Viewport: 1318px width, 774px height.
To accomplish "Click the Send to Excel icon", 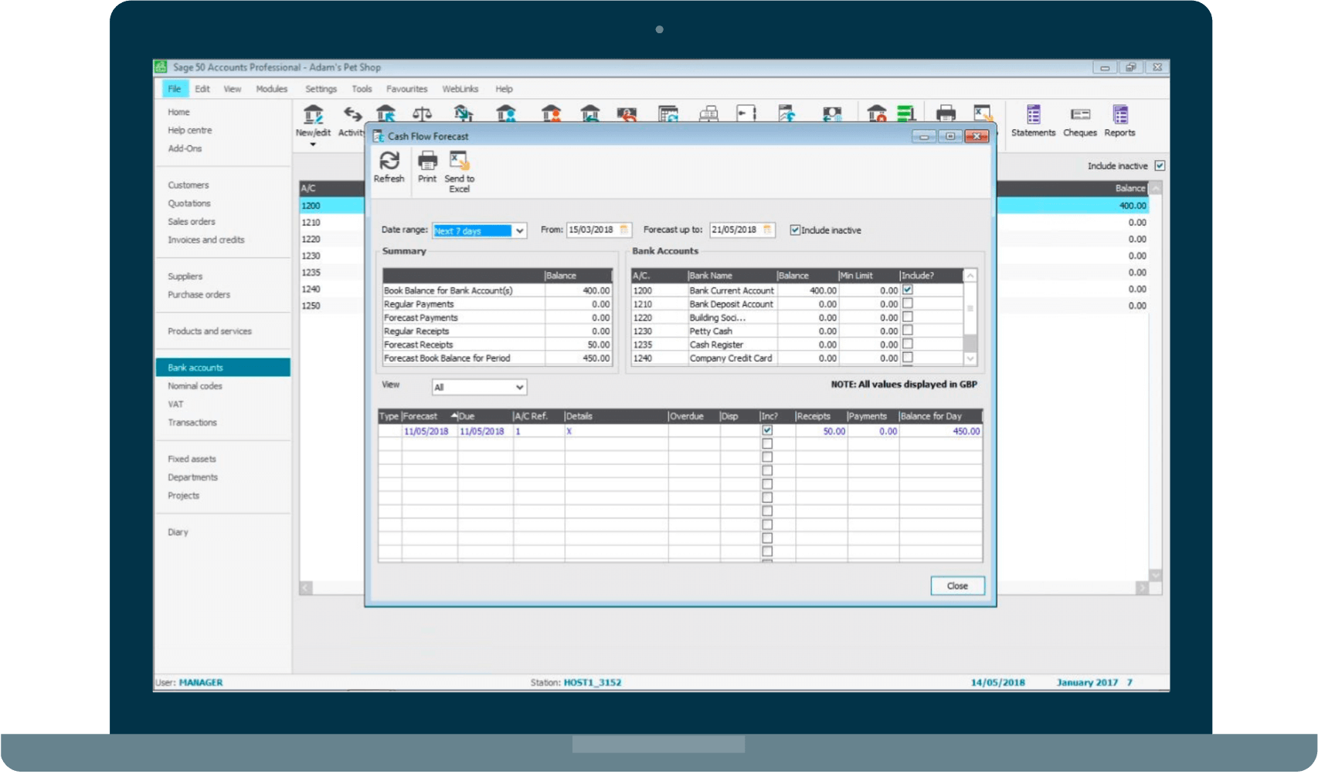I will [x=459, y=161].
